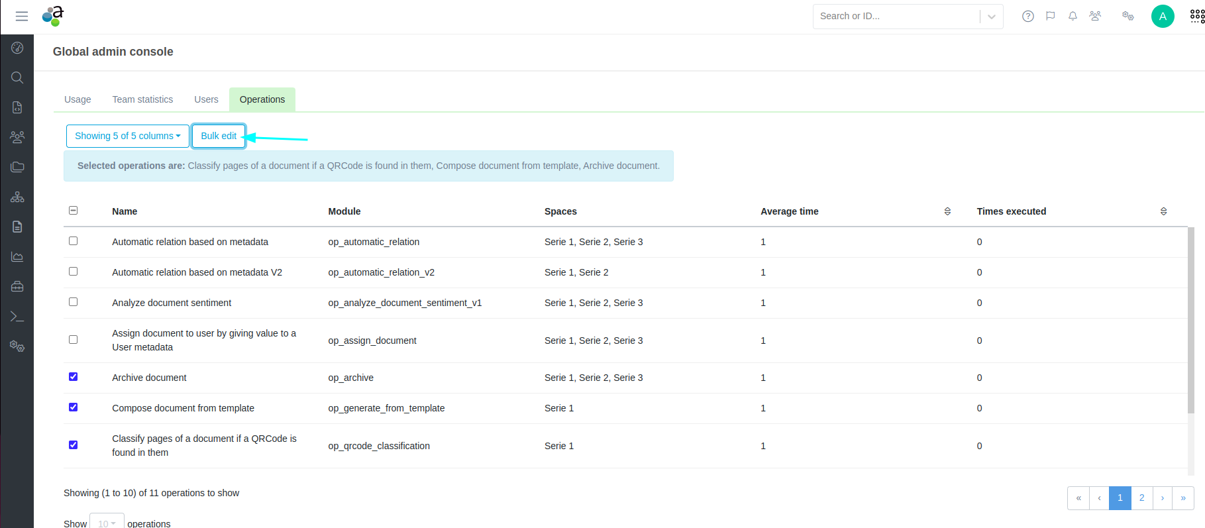Open the apps grid icon
Screen dimensions: 1205x528
click(x=1197, y=17)
